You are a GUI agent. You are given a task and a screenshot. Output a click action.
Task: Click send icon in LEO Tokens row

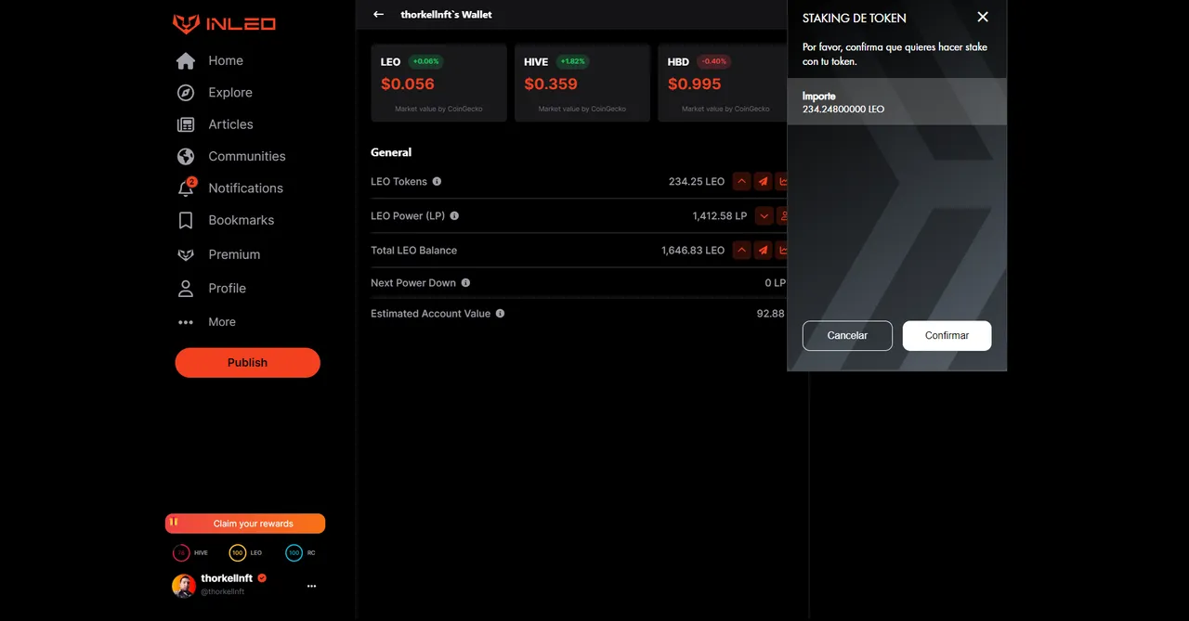[x=763, y=182]
